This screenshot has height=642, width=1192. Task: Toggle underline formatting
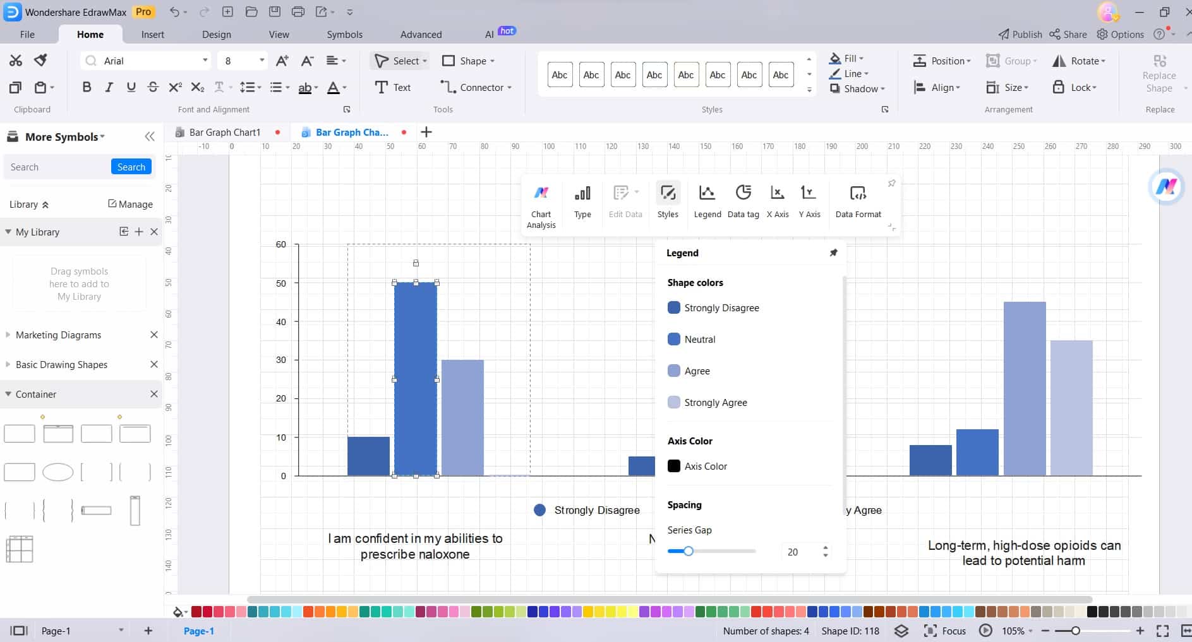(131, 87)
